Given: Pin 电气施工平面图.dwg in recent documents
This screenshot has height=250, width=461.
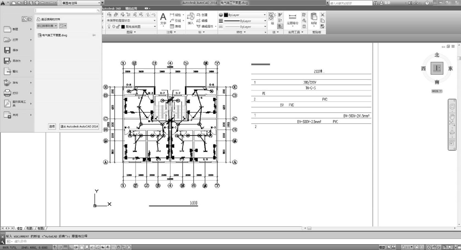Looking at the screenshot, I should pyautogui.click(x=94, y=35).
